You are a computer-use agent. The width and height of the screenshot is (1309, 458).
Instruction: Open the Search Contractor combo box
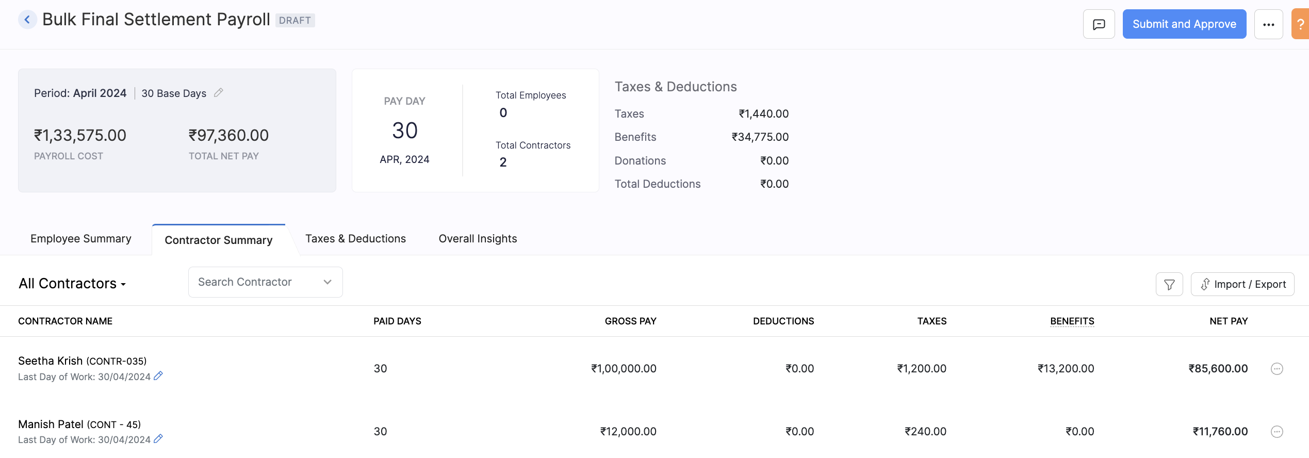point(265,282)
